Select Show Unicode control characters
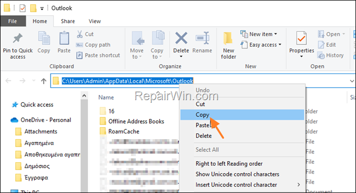Viewport: 356px width, 193px height. point(242,174)
